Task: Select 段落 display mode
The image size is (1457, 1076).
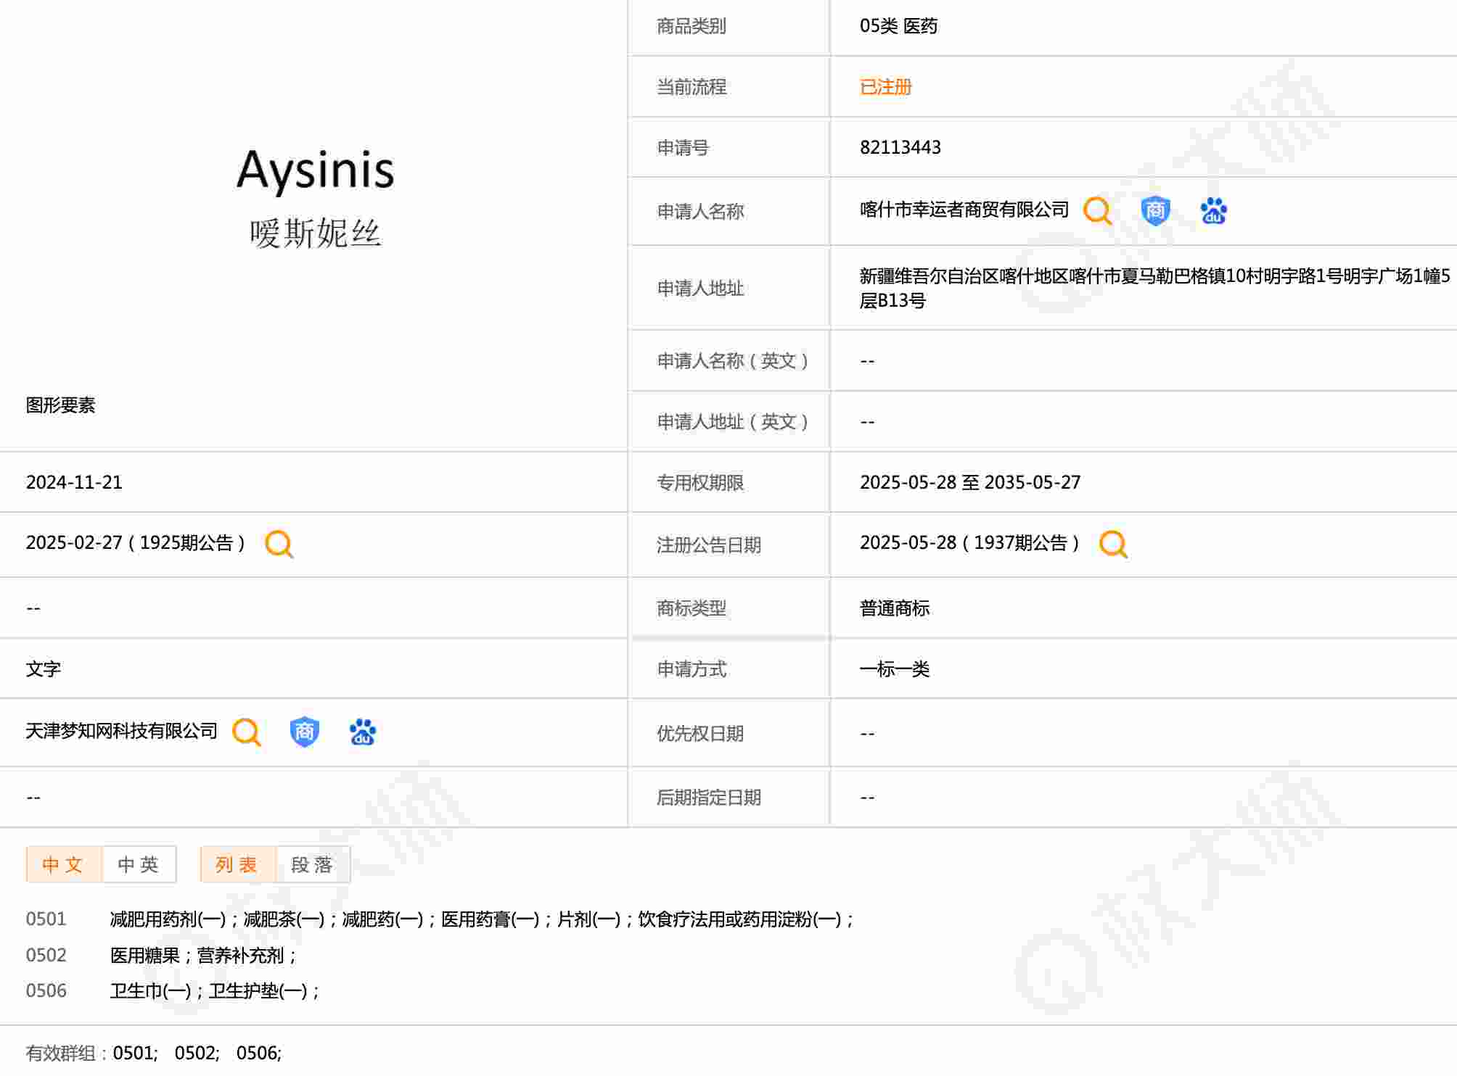Action: pyautogui.click(x=313, y=864)
